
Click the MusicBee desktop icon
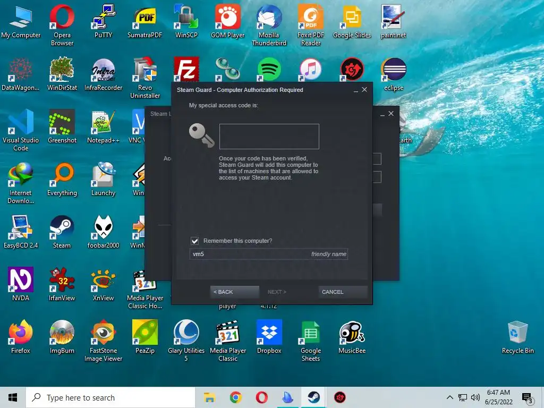coord(352,337)
